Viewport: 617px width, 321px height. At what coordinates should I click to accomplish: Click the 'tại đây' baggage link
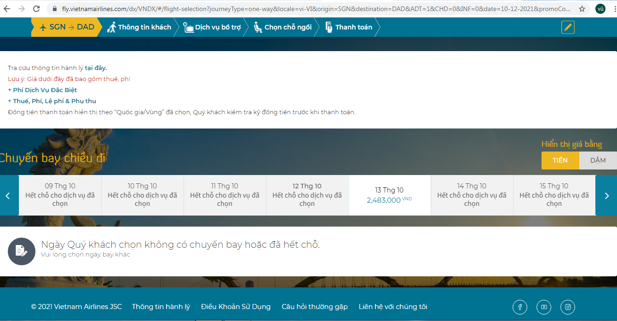[96, 68]
